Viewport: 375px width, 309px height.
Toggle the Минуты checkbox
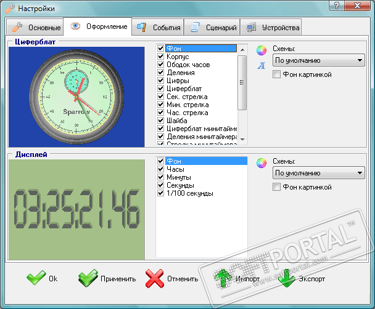161,177
